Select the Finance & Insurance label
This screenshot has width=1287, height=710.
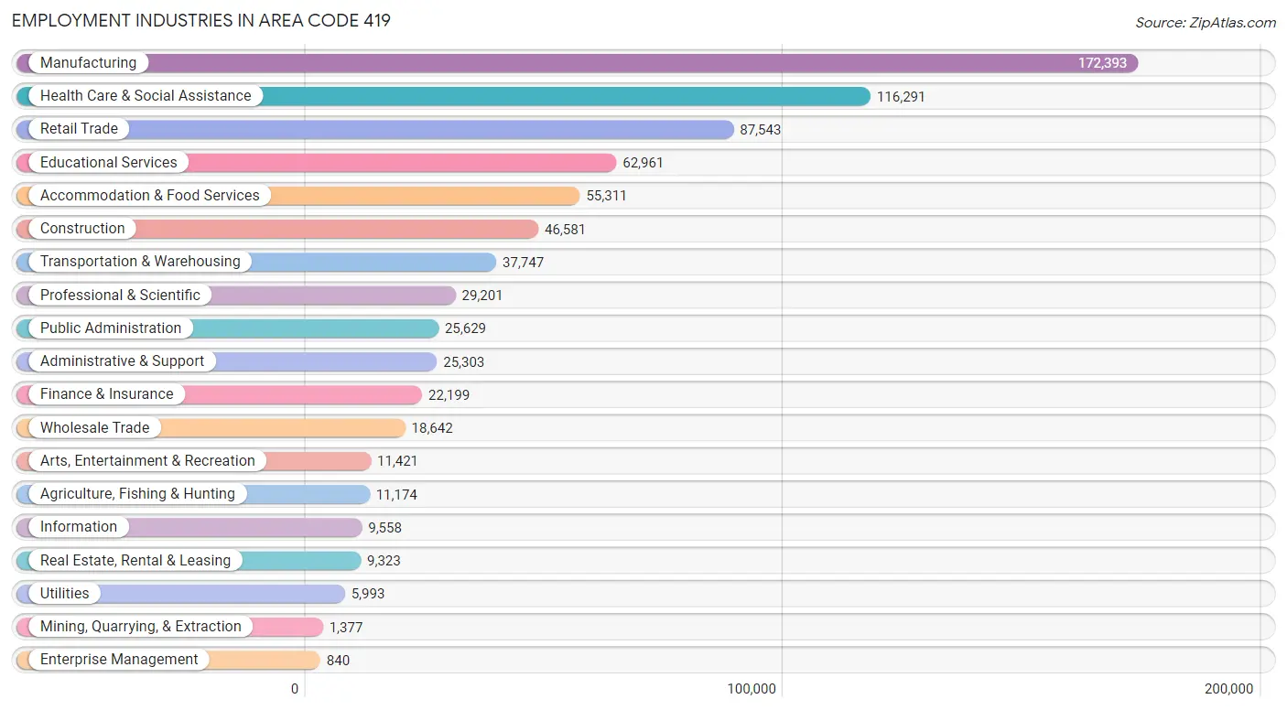click(106, 393)
